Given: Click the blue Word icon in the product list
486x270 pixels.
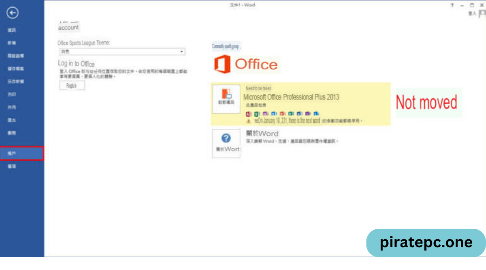Looking at the screenshot, I should click(299, 114).
